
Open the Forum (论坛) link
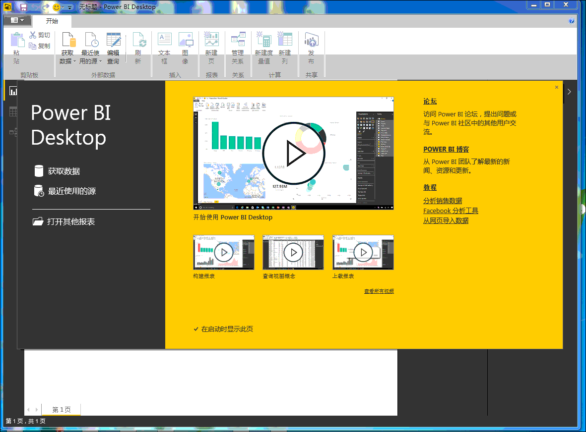point(430,101)
